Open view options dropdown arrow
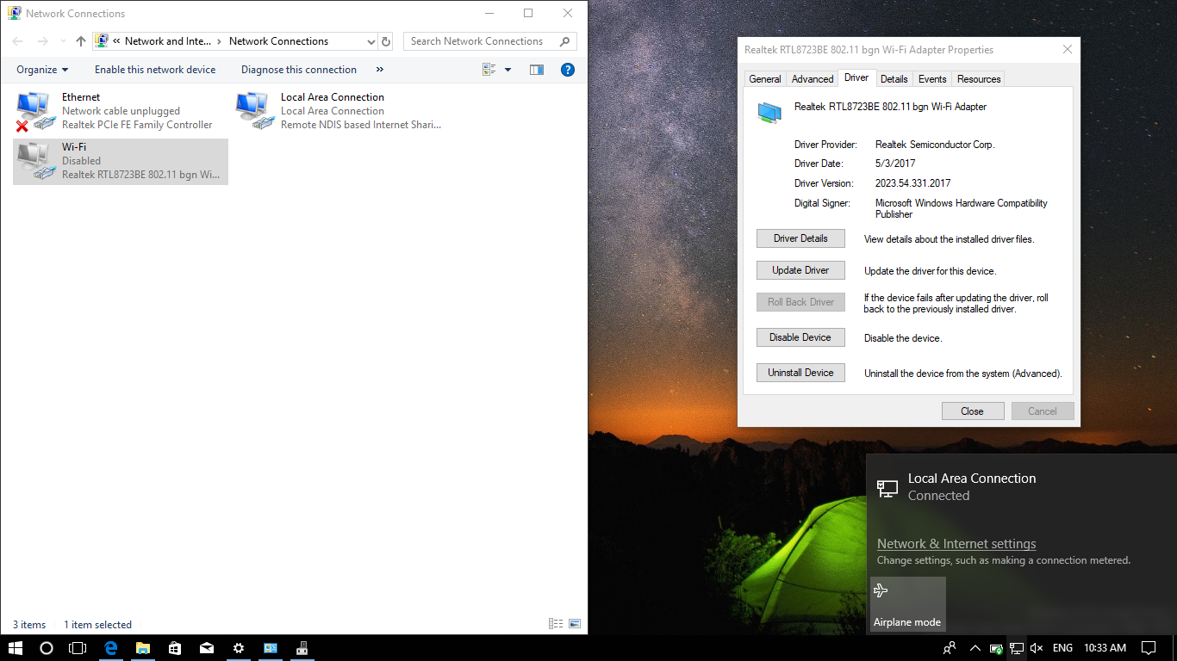The width and height of the screenshot is (1177, 661). coord(508,70)
